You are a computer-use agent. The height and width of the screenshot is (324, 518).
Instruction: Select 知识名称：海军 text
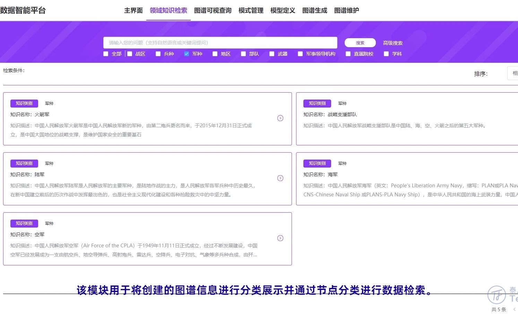320,174
